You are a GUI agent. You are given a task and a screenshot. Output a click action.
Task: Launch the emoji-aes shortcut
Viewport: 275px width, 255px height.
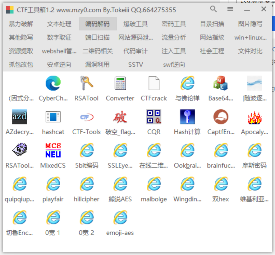pos(120,218)
